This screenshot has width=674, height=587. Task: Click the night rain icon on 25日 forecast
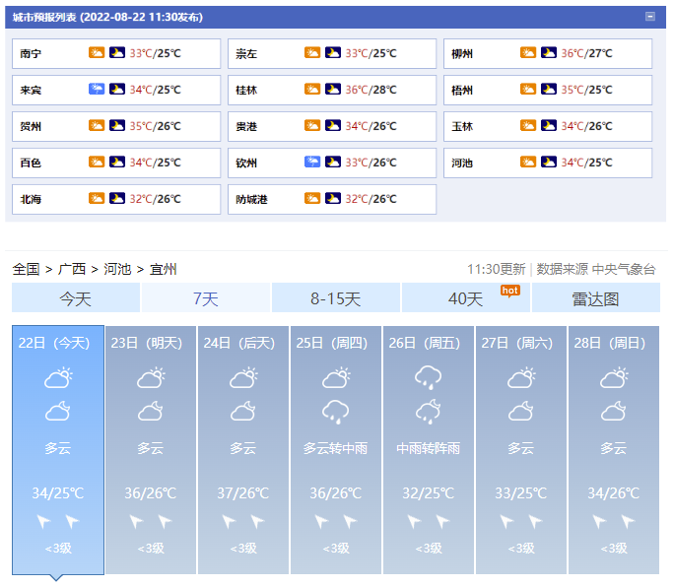[x=335, y=411]
